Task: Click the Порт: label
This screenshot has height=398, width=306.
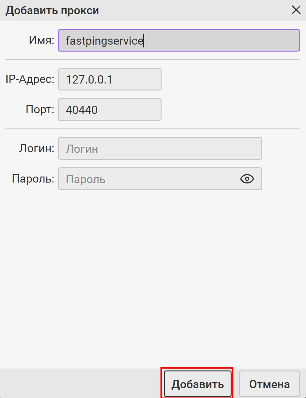Action: [40, 109]
